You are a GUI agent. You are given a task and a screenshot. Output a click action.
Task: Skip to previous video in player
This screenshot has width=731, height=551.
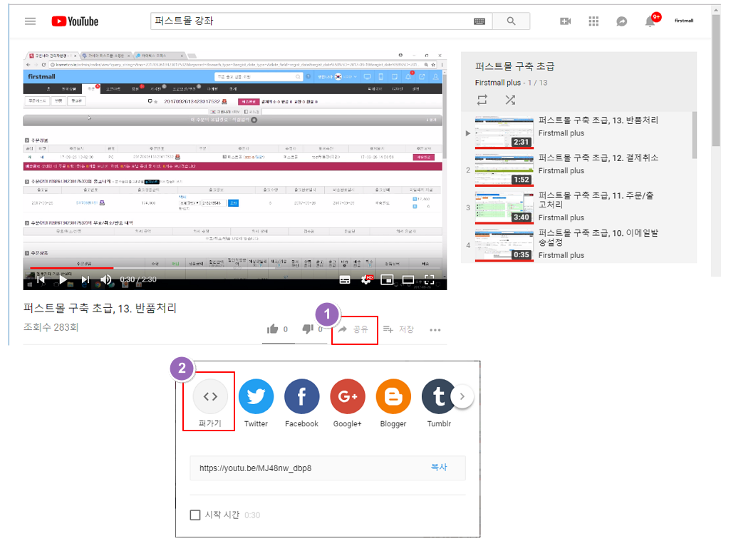coord(41,279)
